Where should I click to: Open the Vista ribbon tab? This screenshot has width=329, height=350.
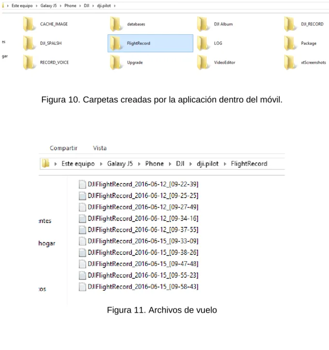pyautogui.click(x=100, y=148)
